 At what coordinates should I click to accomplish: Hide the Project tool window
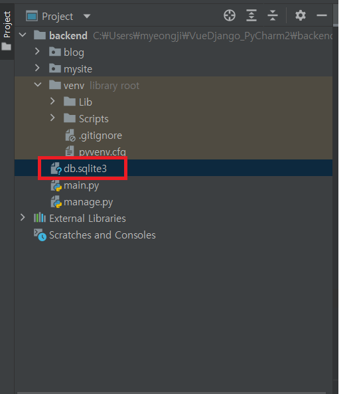(321, 15)
